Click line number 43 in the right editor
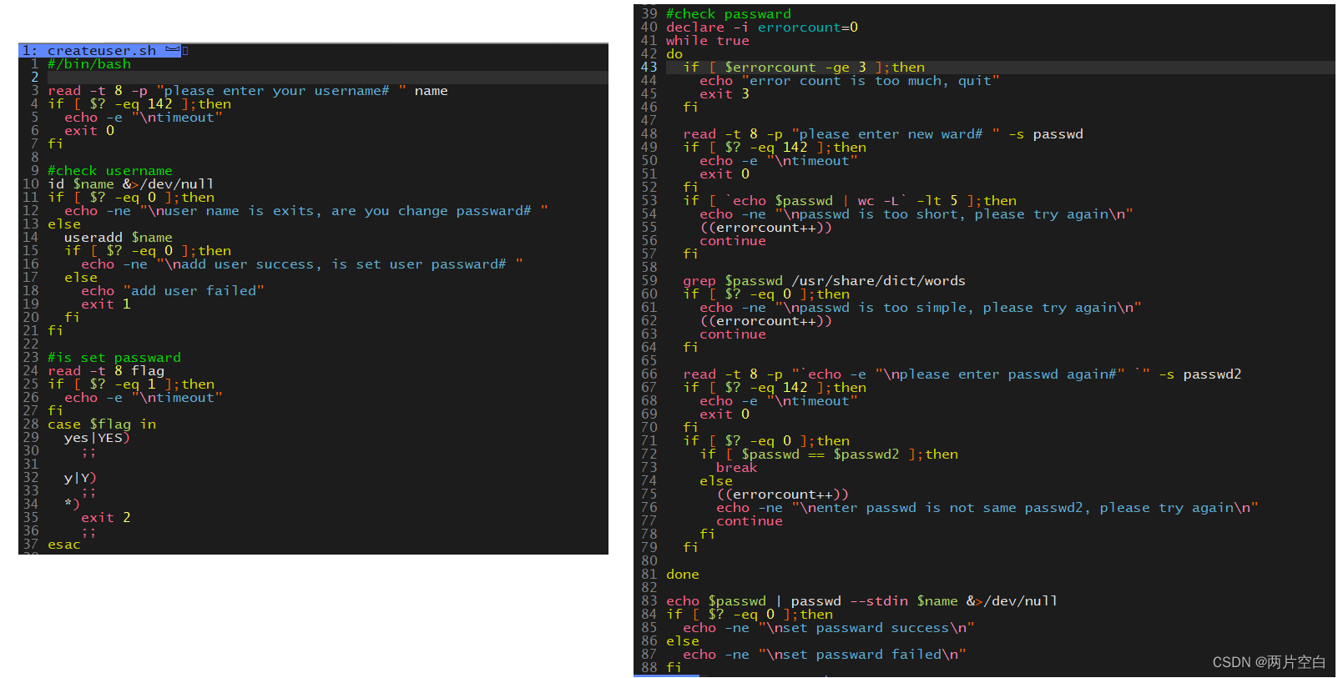Screen dimensions: 1338x678 [x=649, y=68]
